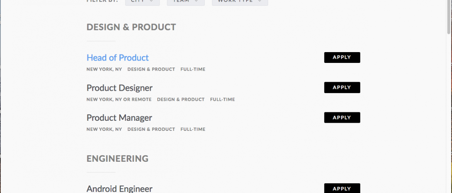Click New York, NY or Remote location tag
The height and width of the screenshot is (193, 452).
pyautogui.click(x=119, y=100)
